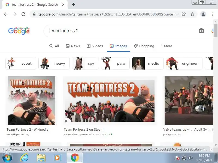Bookmark this page with the star
218x163 pixels.
point(192,14)
